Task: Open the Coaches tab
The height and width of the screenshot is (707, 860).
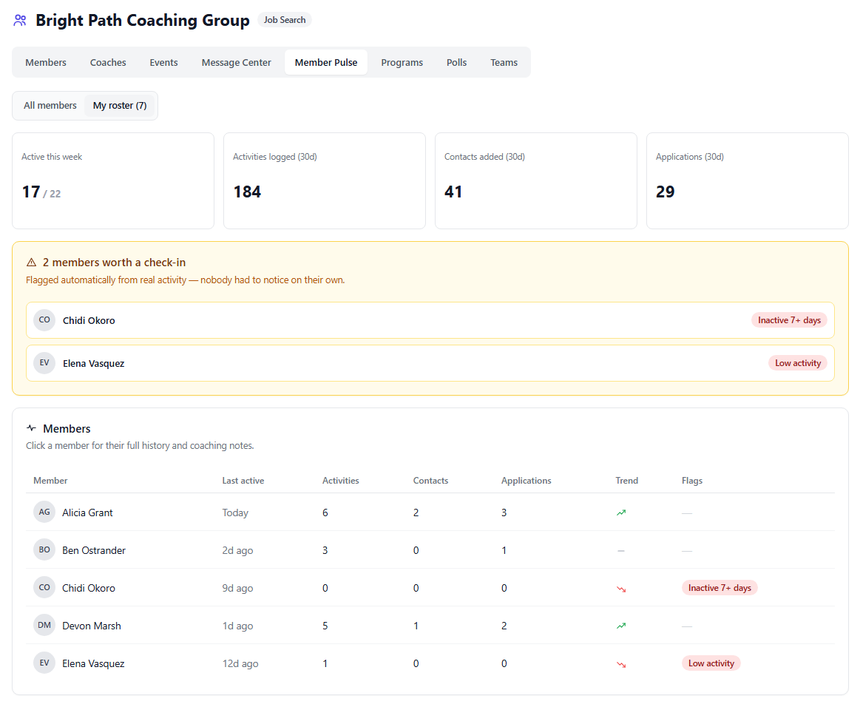Action: pyautogui.click(x=108, y=63)
